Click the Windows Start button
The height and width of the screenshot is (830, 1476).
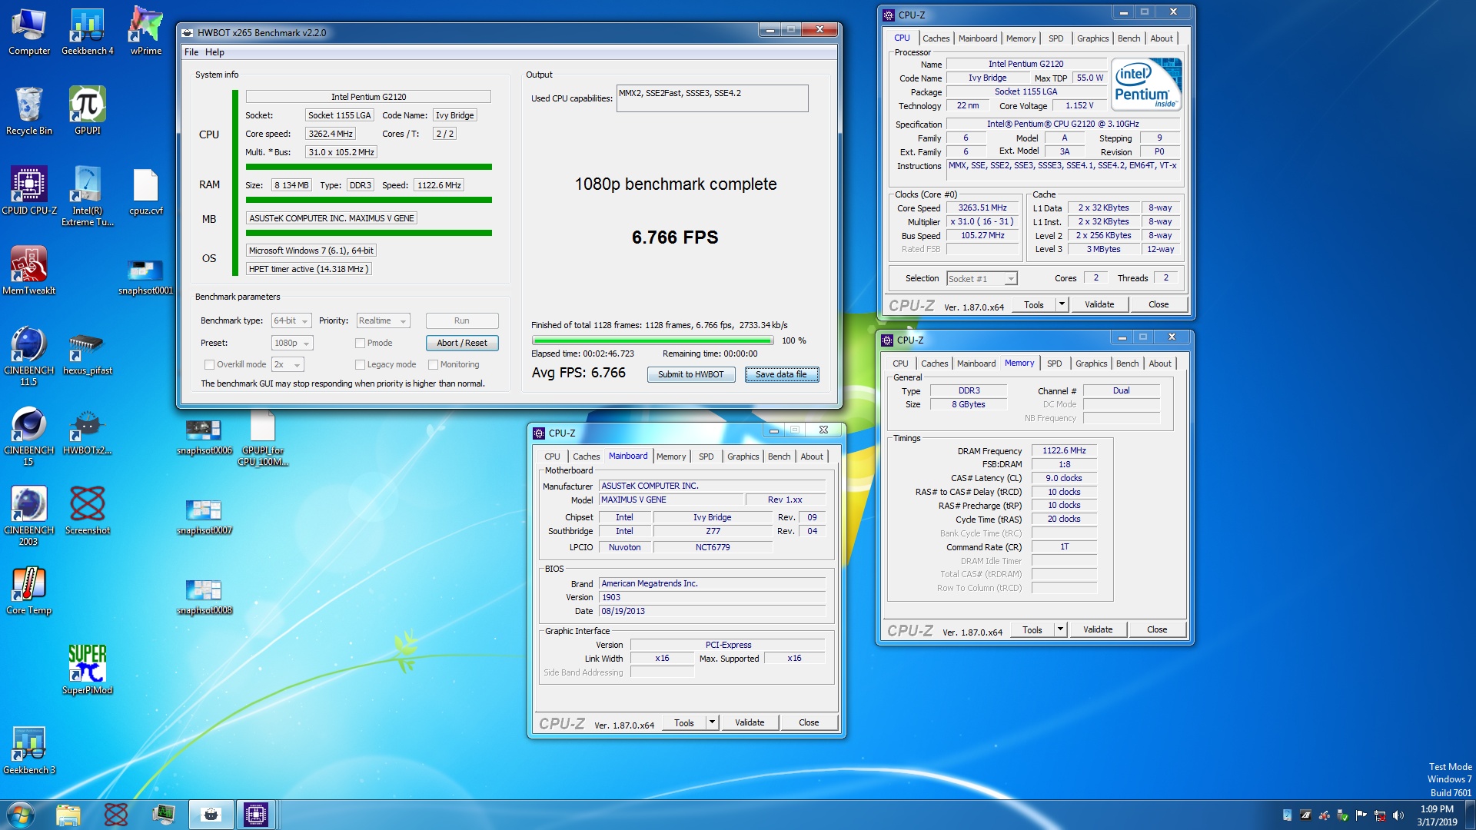tap(21, 814)
